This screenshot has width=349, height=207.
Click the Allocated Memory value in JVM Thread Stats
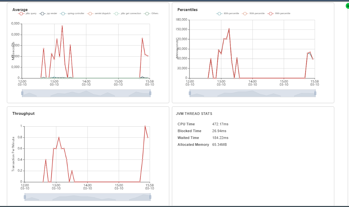219,145
